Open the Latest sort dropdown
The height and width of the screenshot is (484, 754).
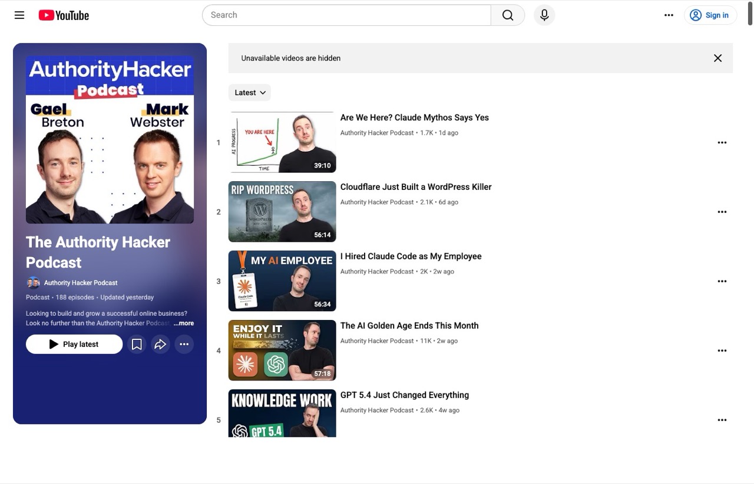pyautogui.click(x=250, y=92)
